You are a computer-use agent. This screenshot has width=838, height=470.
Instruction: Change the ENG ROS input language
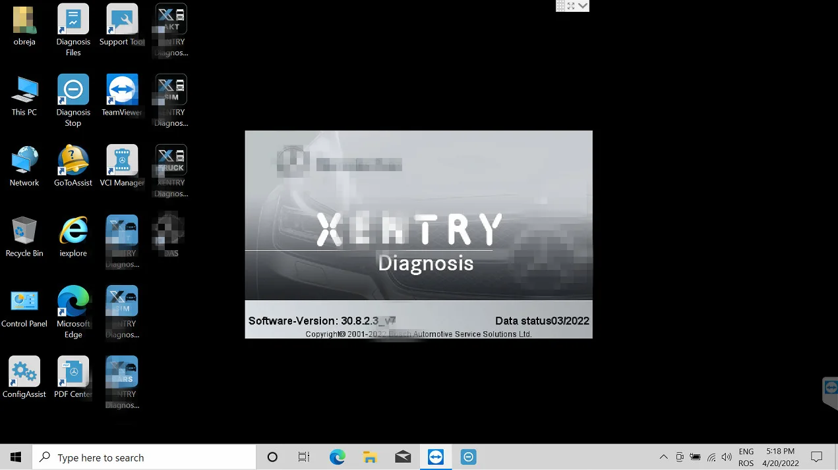click(746, 457)
